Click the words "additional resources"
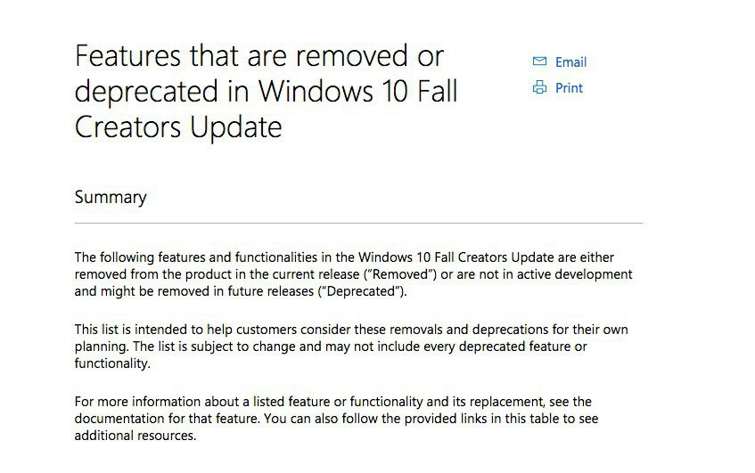 coord(135,436)
